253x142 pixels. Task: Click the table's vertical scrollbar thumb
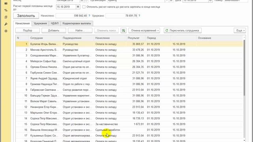click(244, 67)
